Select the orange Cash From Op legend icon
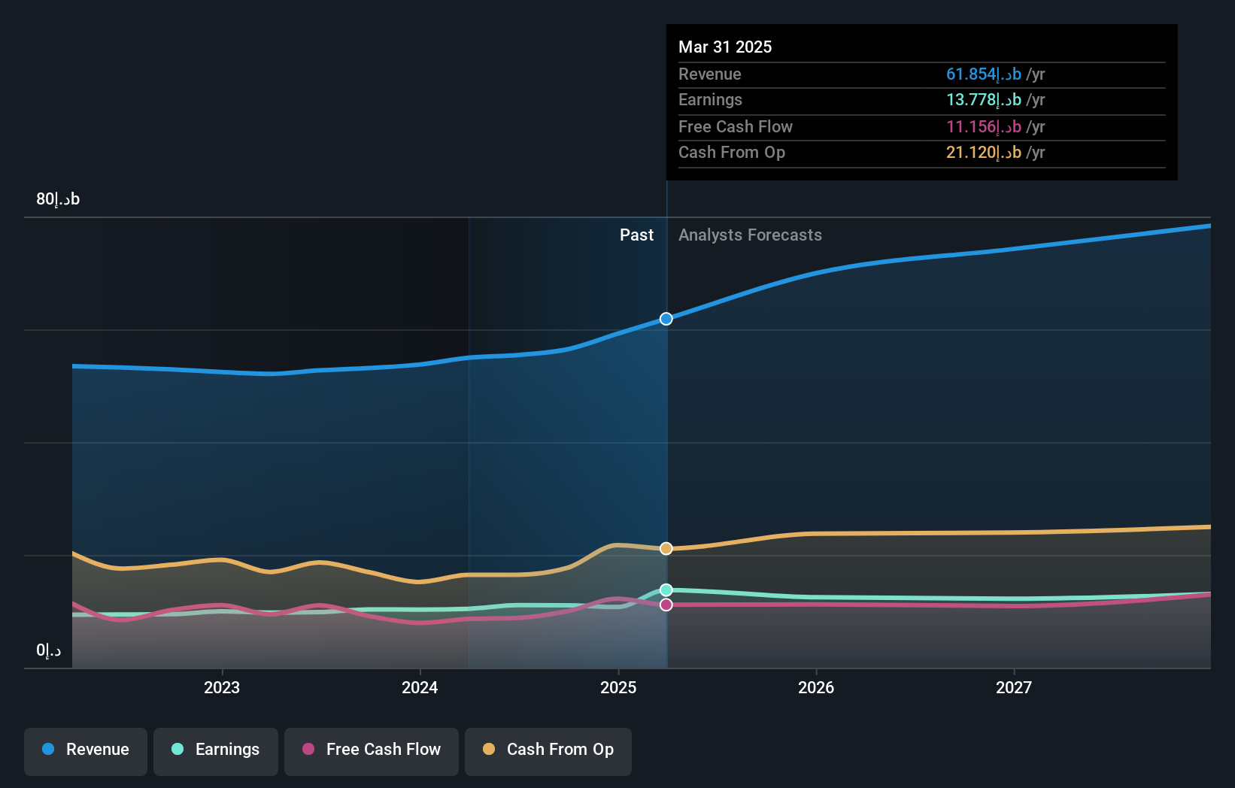This screenshot has height=788, width=1235. (x=488, y=750)
